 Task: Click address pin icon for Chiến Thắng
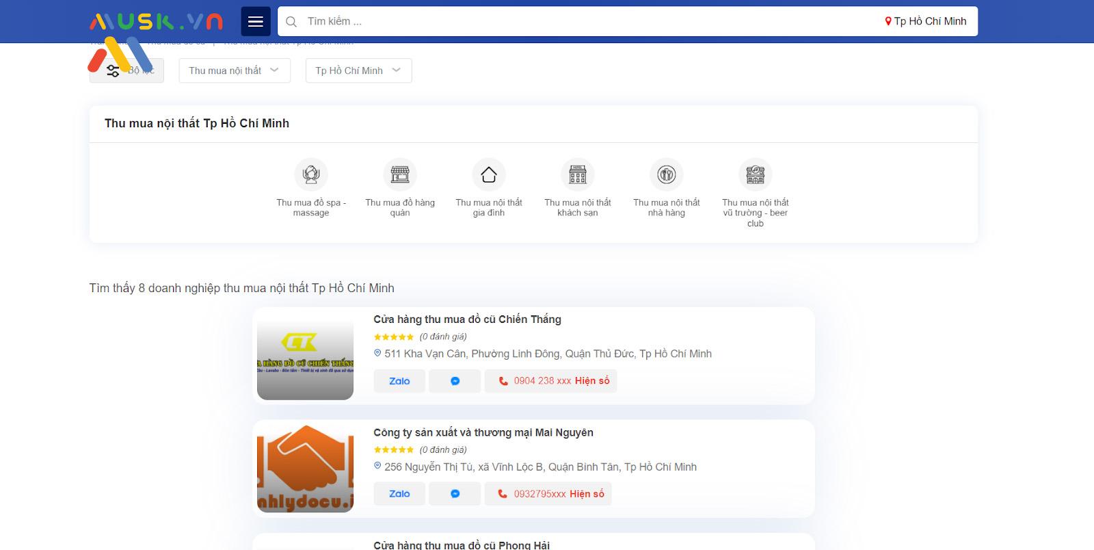(x=377, y=354)
